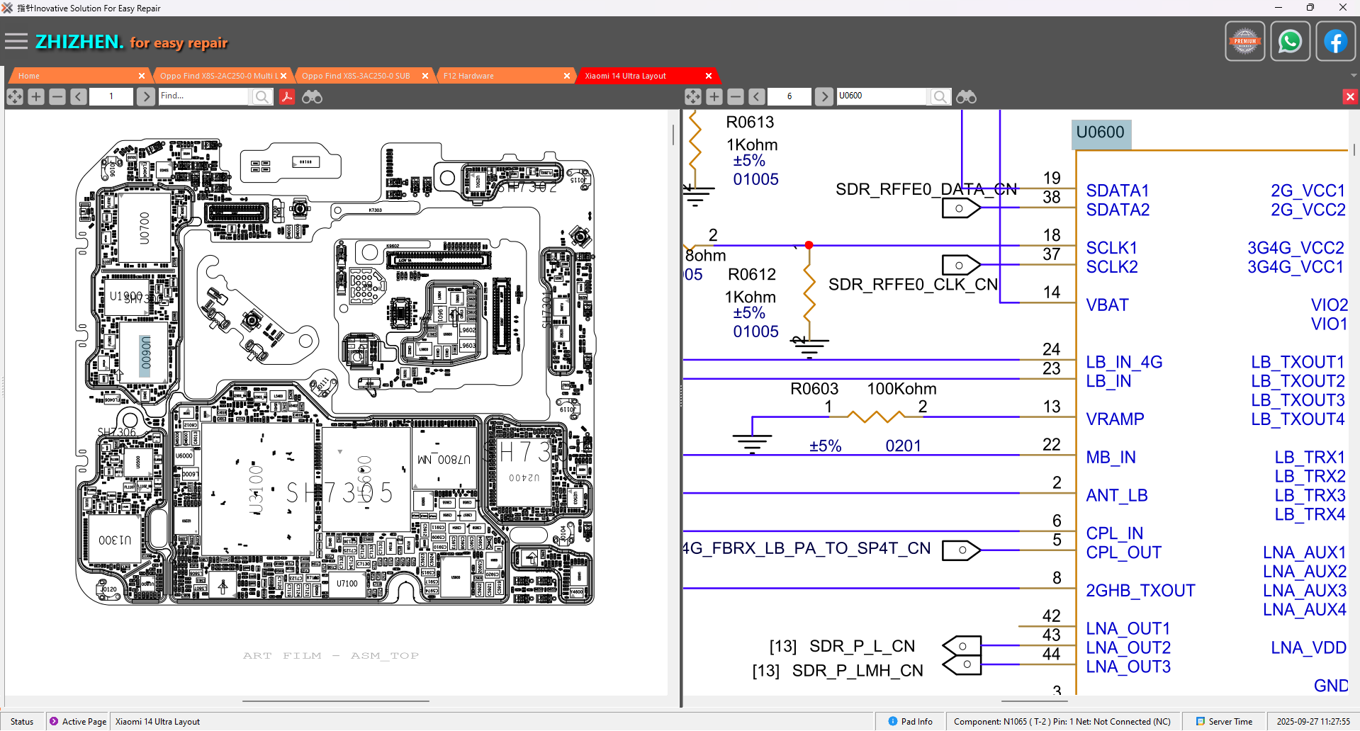
Task: Click the Component N1065 info text
Action: coord(1062,722)
